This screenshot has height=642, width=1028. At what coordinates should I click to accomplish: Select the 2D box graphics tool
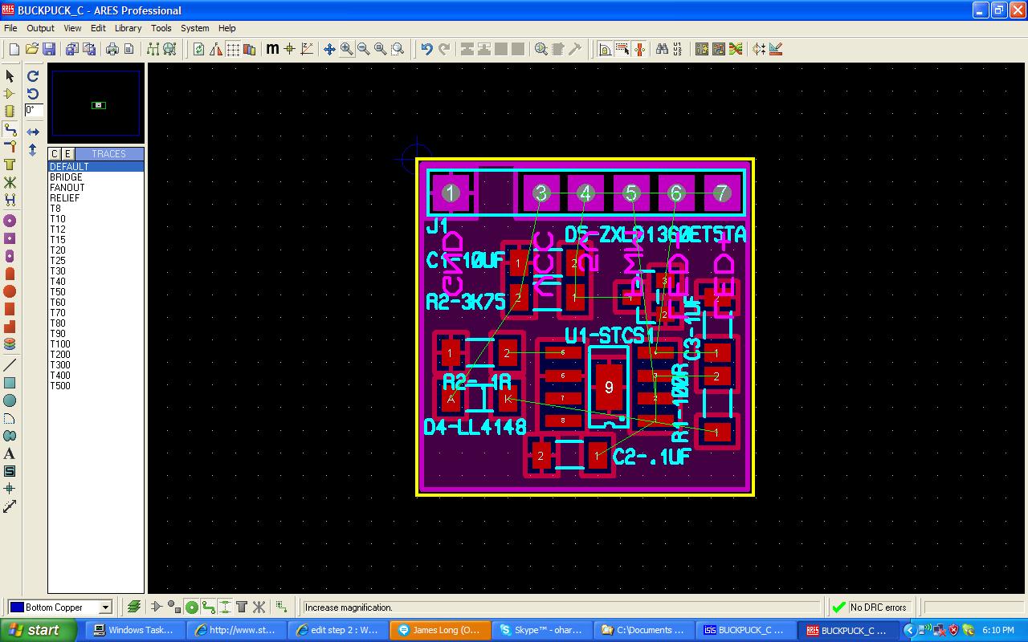(x=10, y=383)
